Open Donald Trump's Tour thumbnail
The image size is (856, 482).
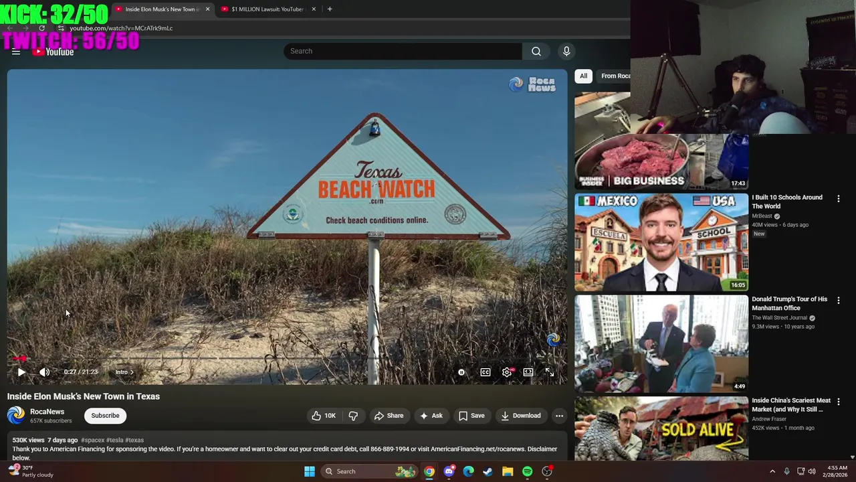point(661,344)
